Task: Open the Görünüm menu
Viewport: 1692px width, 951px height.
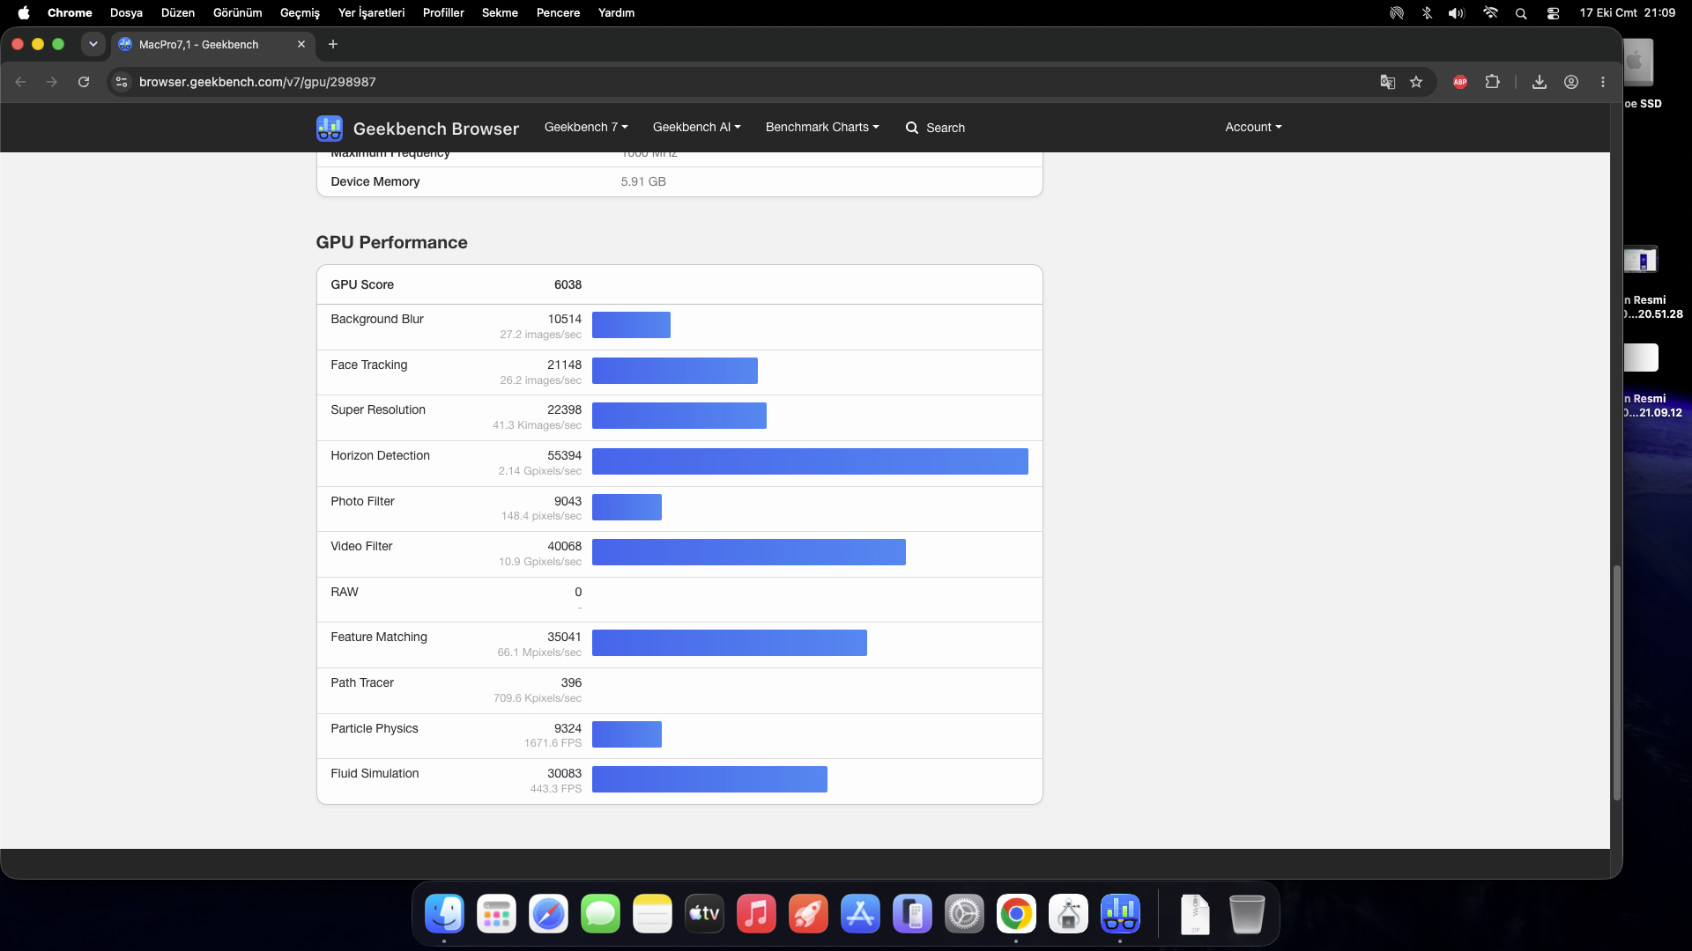Action: [238, 13]
